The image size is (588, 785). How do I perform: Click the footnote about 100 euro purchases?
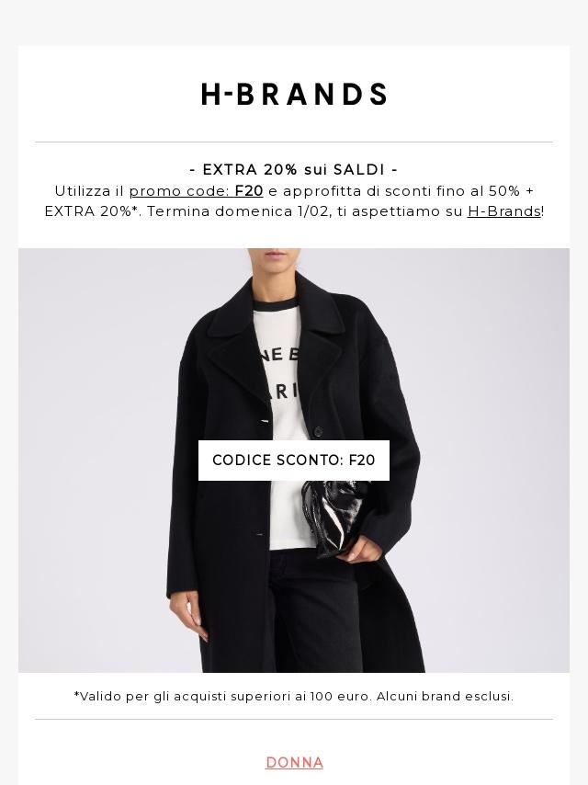click(x=294, y=697)
